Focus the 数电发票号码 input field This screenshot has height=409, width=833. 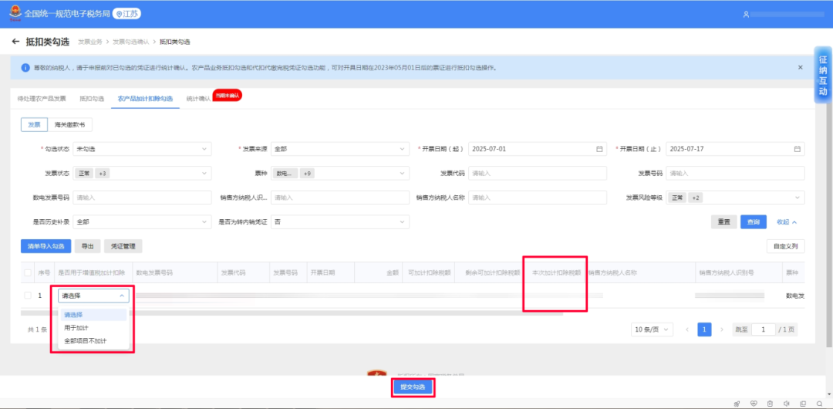pyautogui.click(x=142, y=198)
